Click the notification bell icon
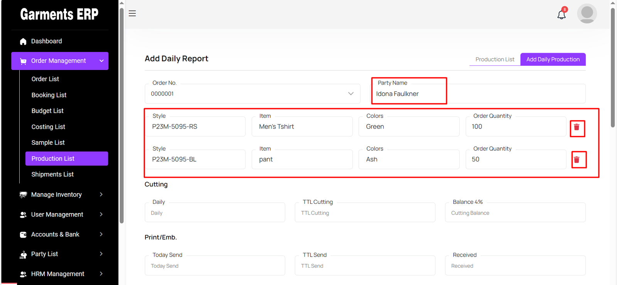 (561, 15)
